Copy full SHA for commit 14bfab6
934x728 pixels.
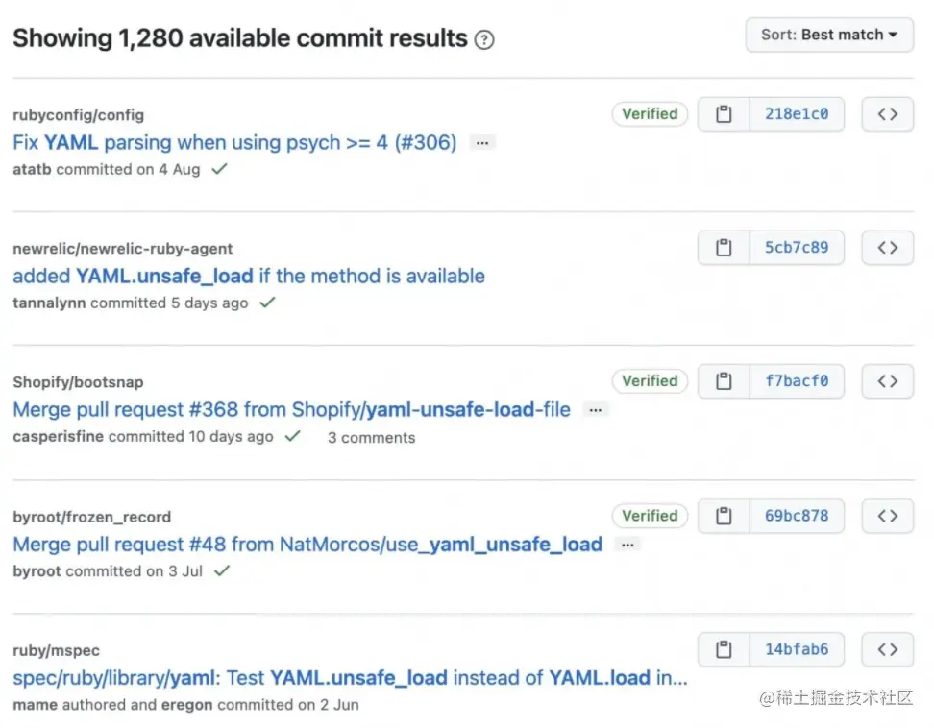[724, 650]
